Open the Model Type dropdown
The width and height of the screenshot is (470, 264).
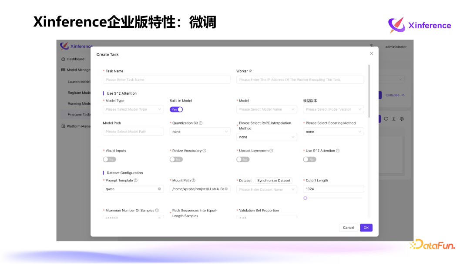[133, 109]
